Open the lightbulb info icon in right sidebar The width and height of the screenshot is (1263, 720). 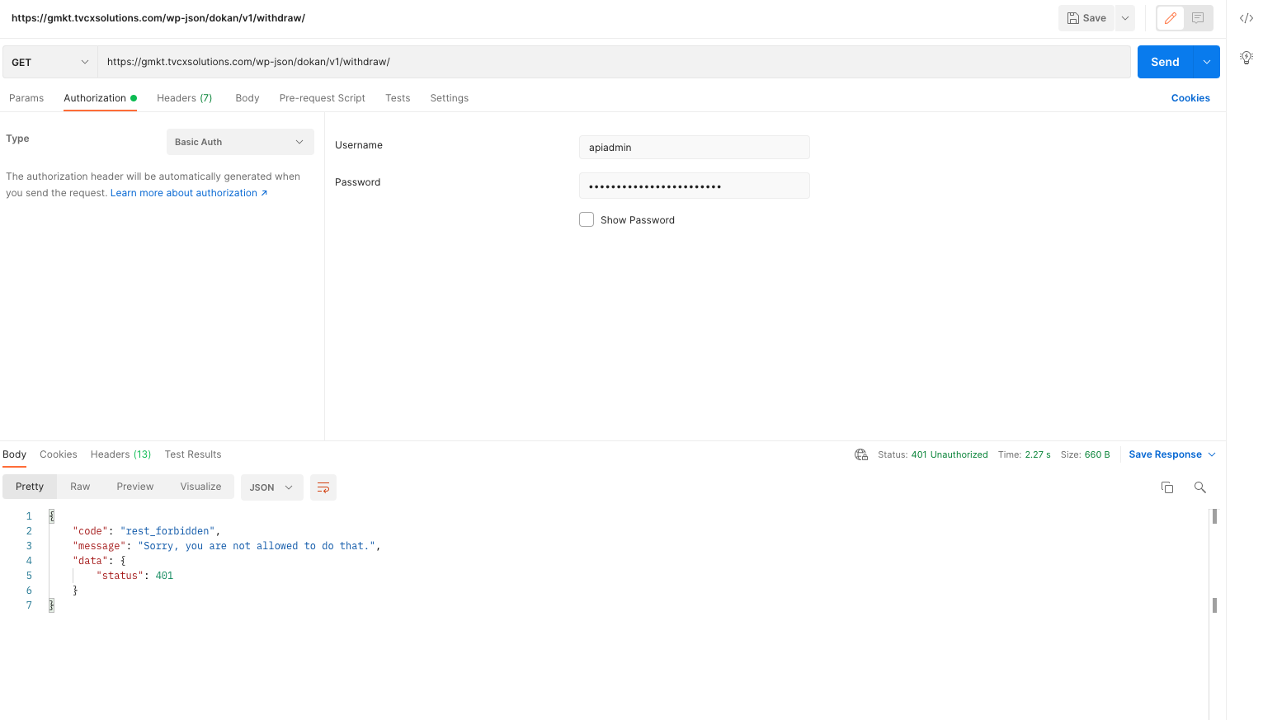(x=1246, y=58)
